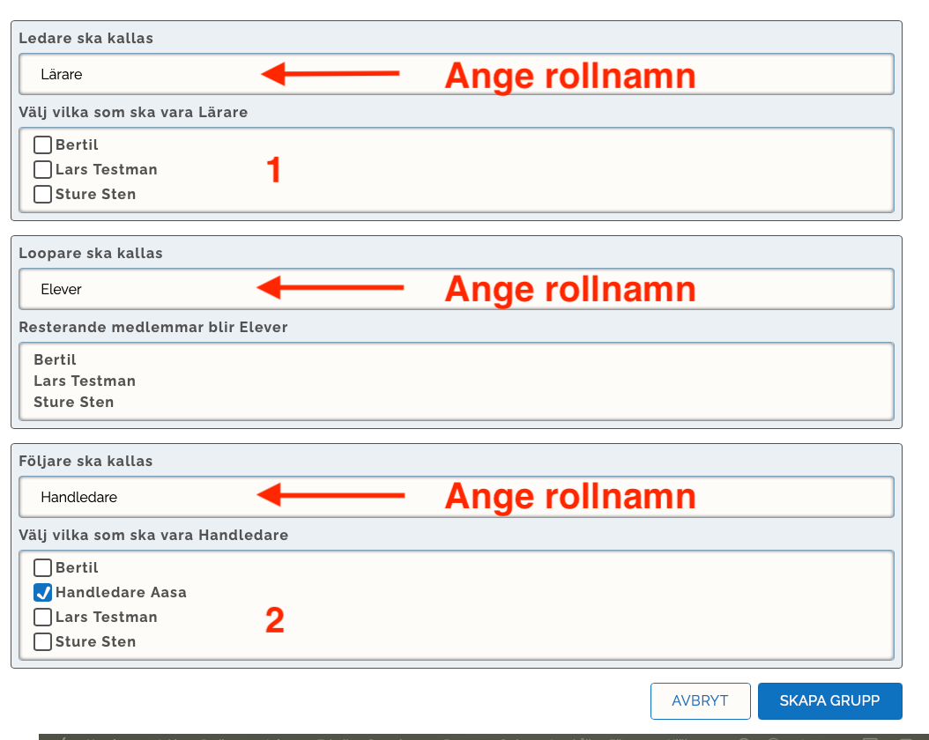Click Lars Testman in the Elever list

coord(85,381)
